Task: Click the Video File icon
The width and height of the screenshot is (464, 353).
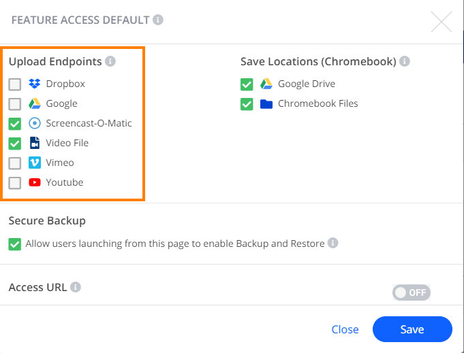Action: [35, 143]
